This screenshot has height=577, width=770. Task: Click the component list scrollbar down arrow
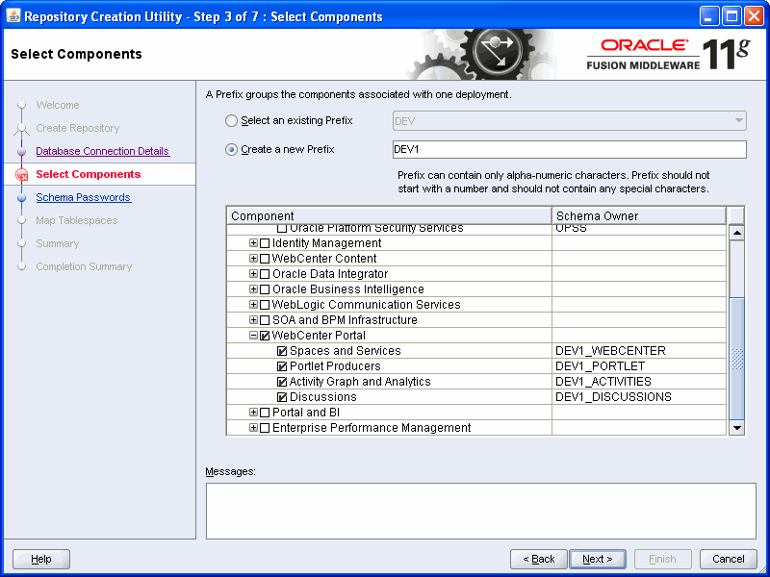(x=735, y=427)
